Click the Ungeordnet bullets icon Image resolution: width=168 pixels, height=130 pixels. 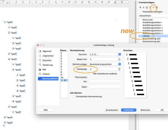tap(40, 56)
